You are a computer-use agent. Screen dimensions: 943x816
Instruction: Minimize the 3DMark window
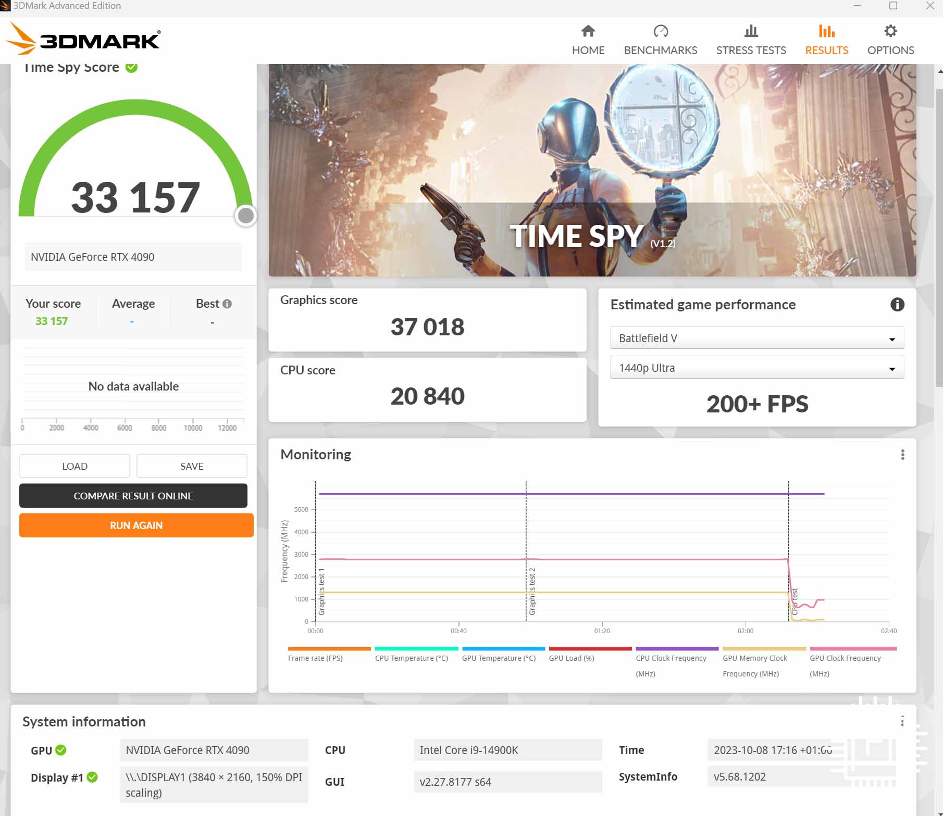coord(857,6)
